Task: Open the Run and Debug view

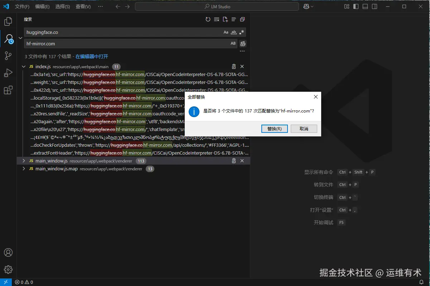Action: (8, 73)
